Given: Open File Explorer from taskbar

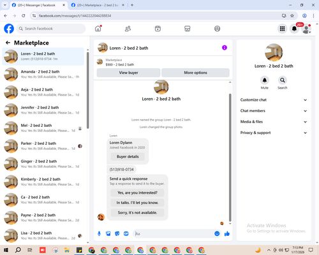Looking at the screenshot, I should [67, 250].
